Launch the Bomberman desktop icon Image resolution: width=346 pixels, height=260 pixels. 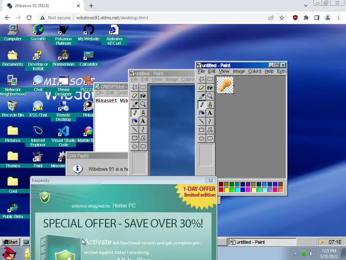[63, 58]
